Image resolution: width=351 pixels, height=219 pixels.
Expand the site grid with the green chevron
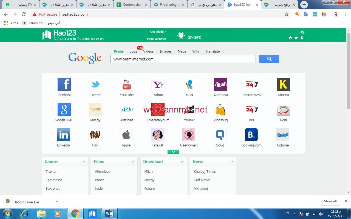(x=173, y=152)
